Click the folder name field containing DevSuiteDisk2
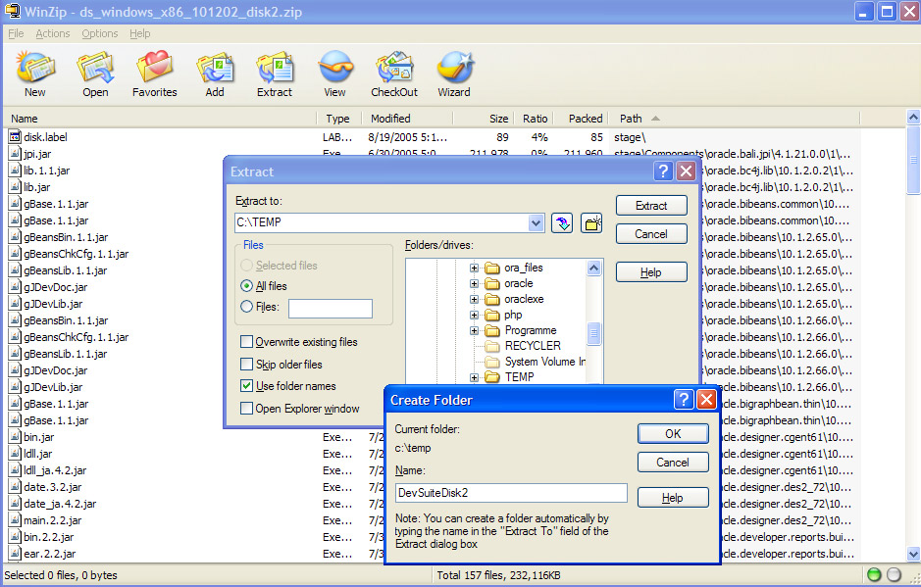The image size is (921, 587). pos(511,493)
